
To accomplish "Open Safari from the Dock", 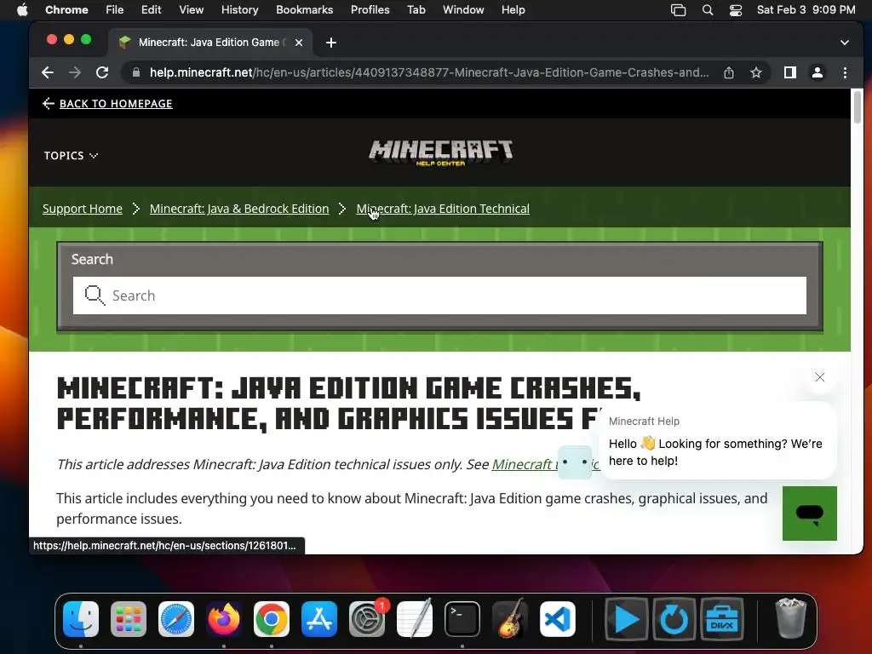I will 176,619.
